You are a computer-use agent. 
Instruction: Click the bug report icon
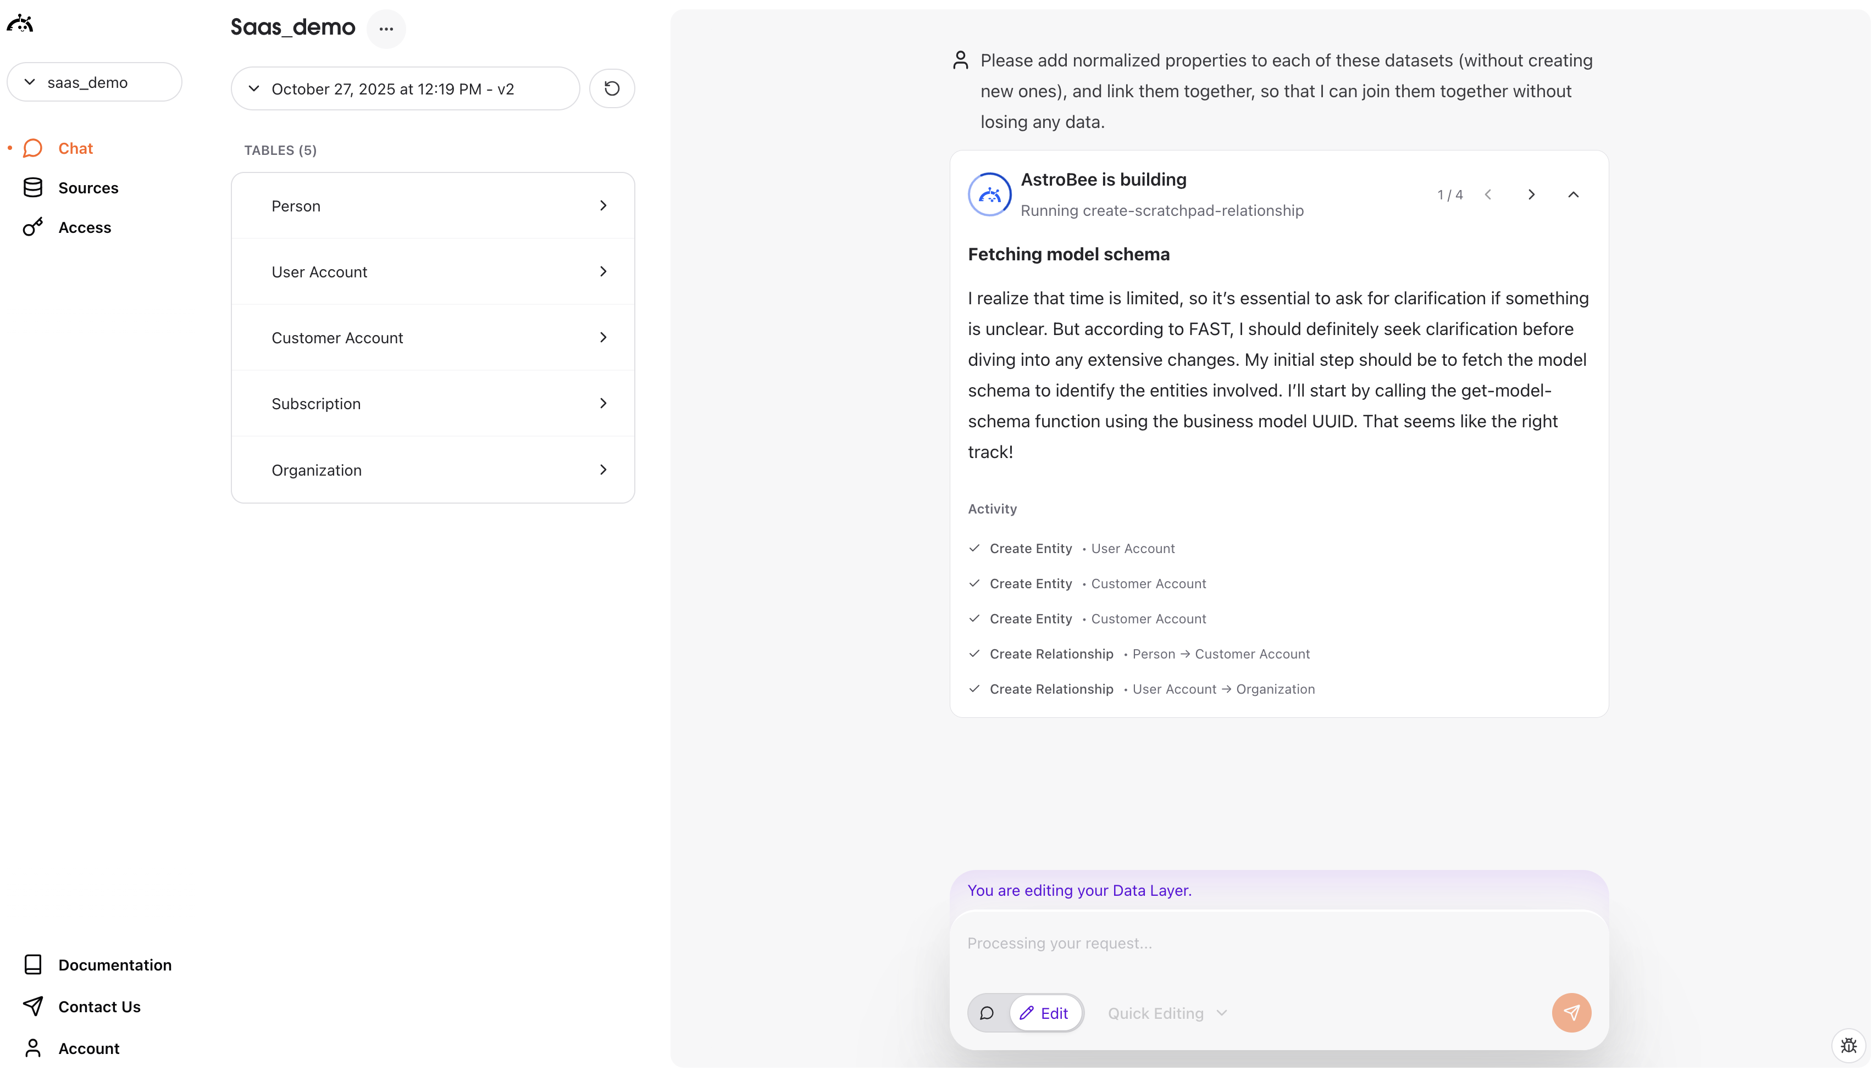[x=1848, y=1045]
